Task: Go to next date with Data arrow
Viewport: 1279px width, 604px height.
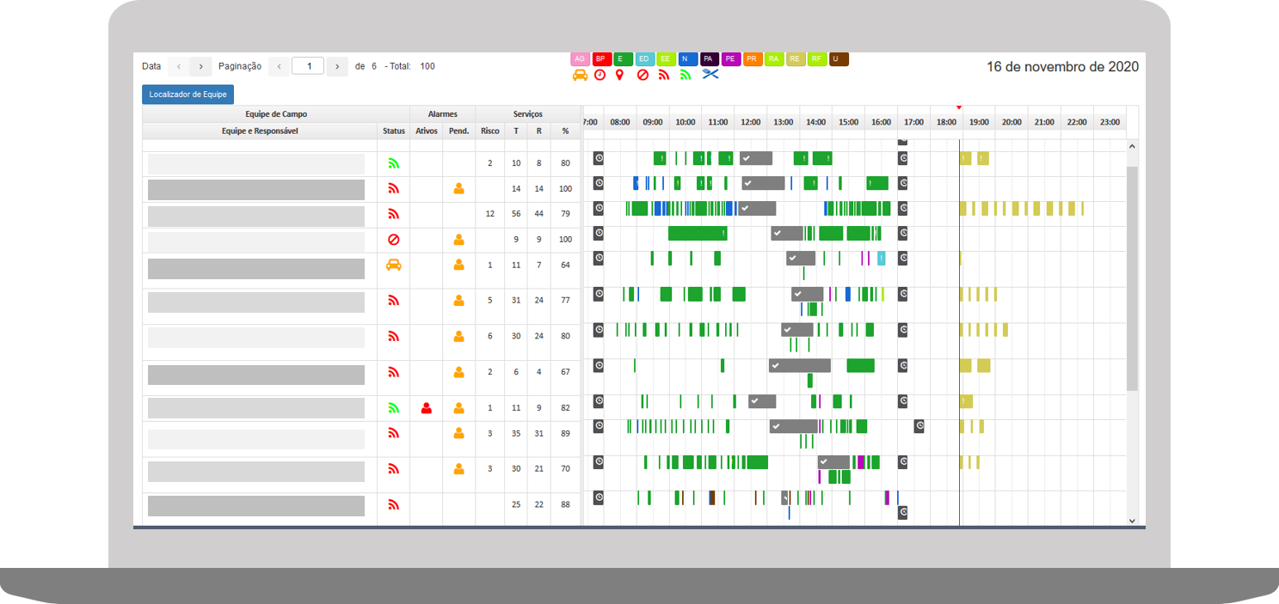Action: [x=200, y=66]
